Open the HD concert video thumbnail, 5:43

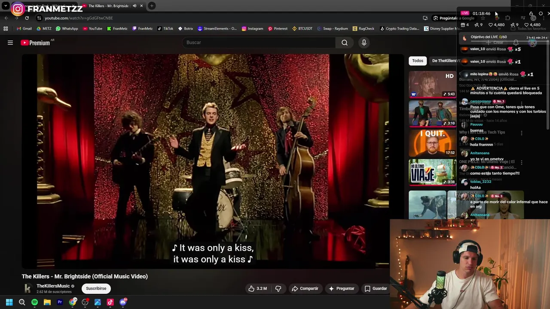[x=432, y=84]
